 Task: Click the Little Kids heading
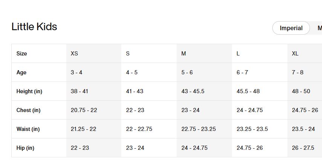34,27
